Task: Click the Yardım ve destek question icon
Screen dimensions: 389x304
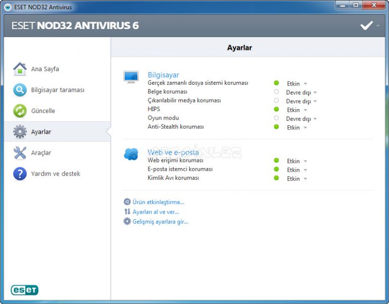Action: click(20, 174)
